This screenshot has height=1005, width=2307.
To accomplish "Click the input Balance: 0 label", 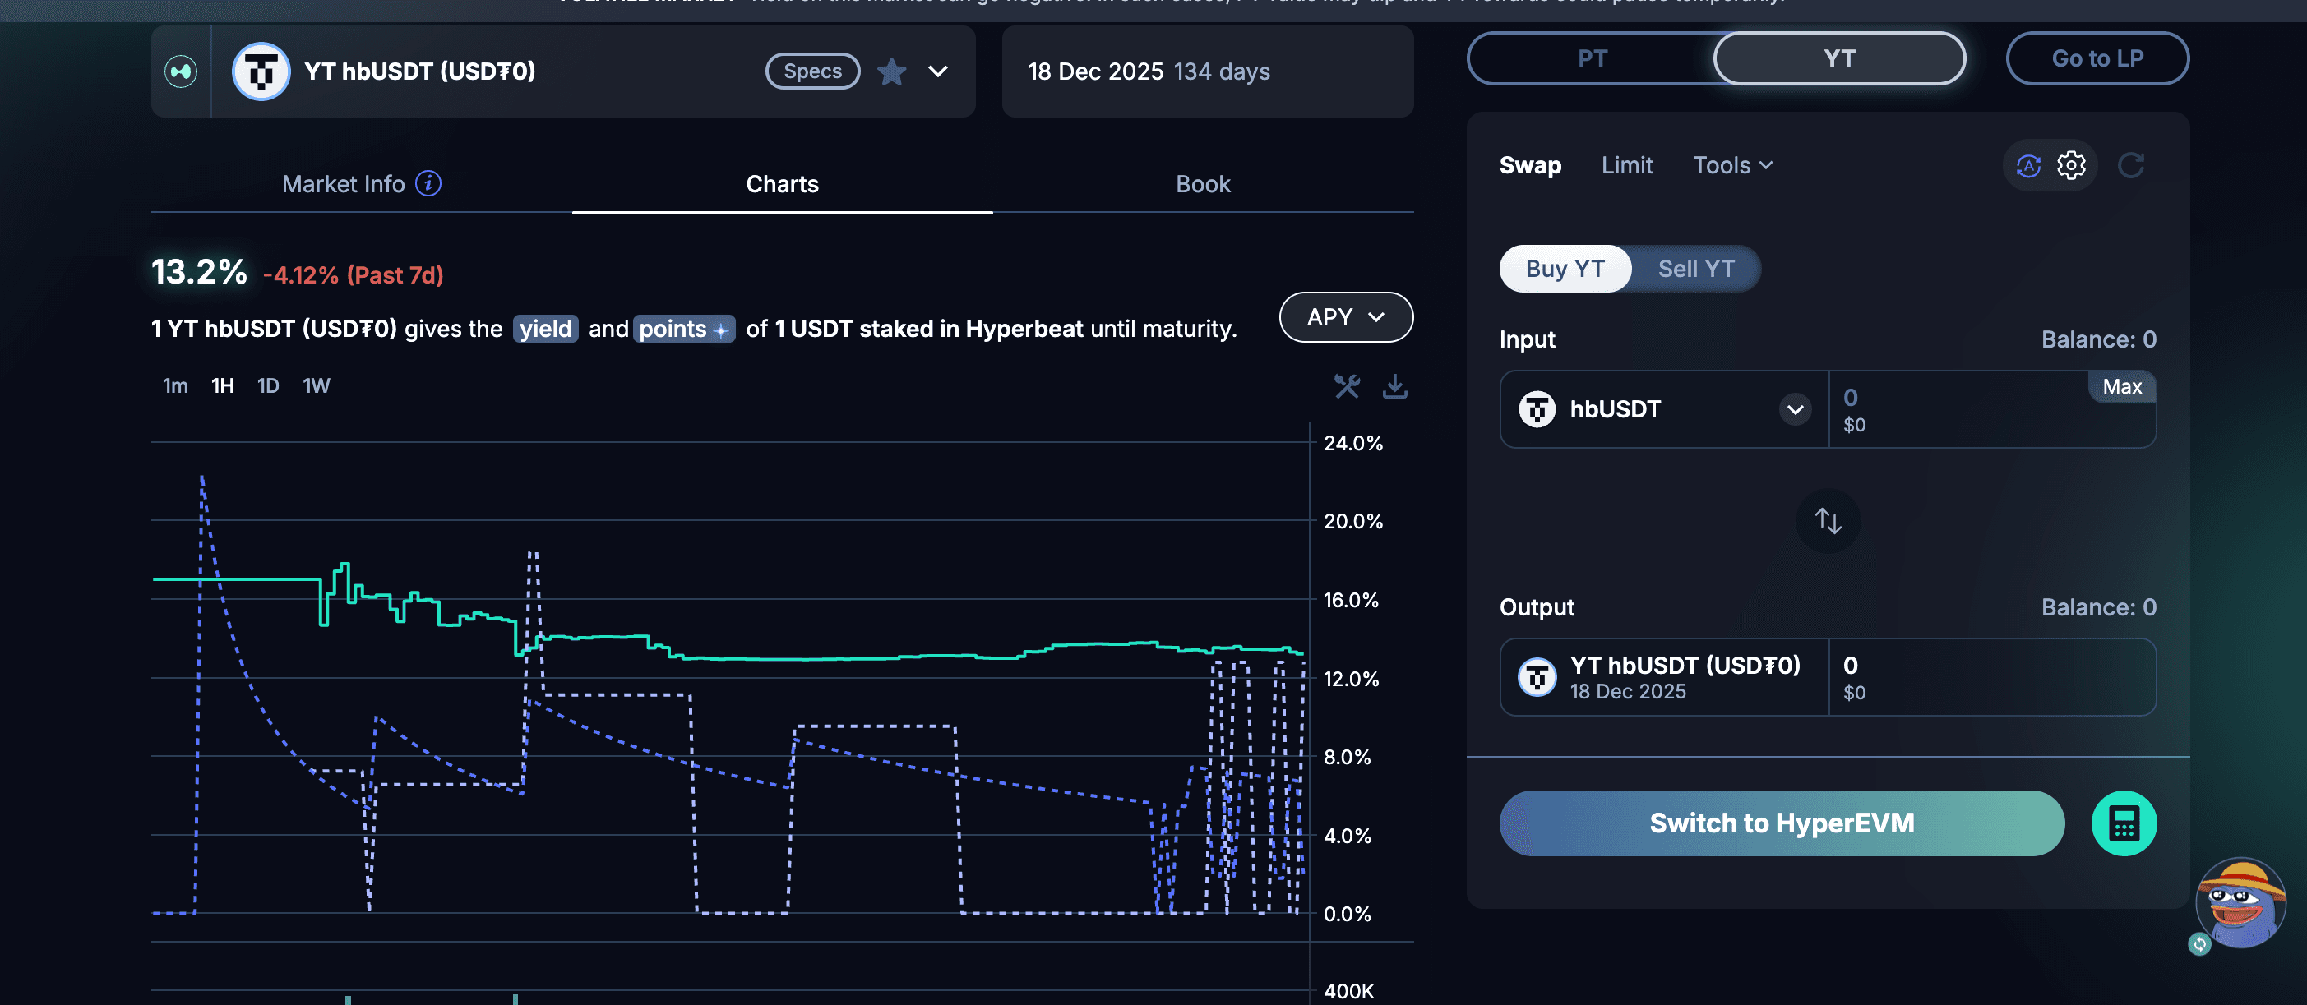I will (2098, 339).
